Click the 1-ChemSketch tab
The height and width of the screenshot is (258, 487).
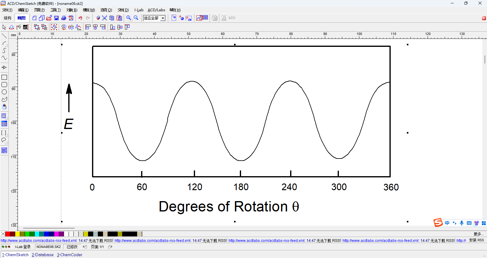click(x=16, y=255)
